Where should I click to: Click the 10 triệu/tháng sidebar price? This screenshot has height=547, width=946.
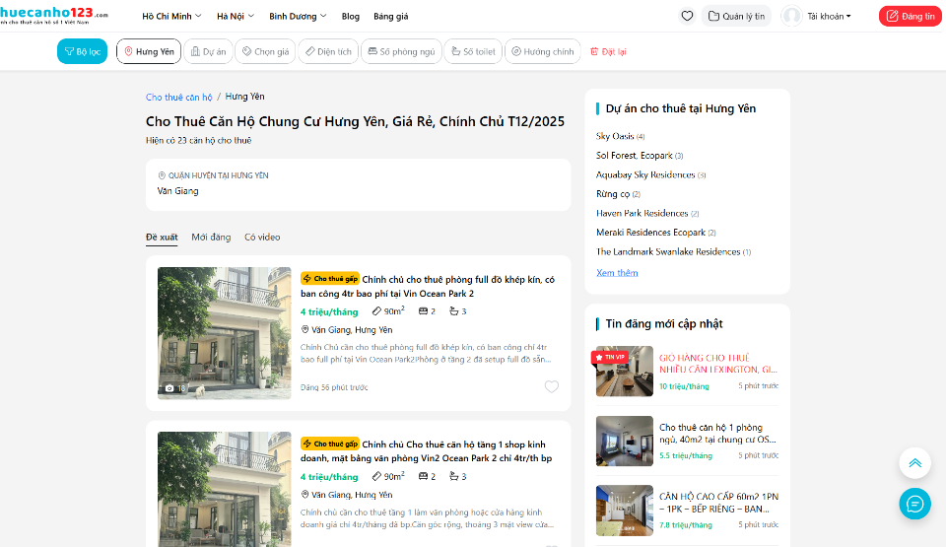point(684,386)
